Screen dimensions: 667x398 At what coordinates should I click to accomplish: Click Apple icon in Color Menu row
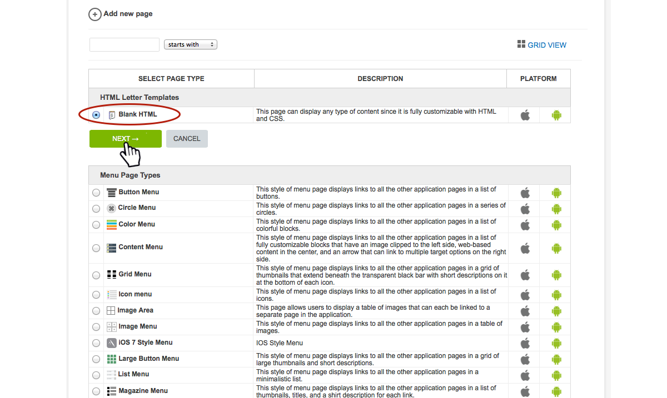pyautogui.click(x=525, y=225)
